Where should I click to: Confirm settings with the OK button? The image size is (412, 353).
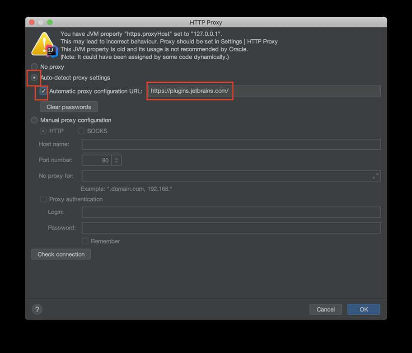click(364, 309)
